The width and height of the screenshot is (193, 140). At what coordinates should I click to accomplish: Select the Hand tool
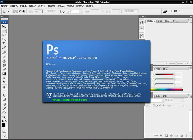(4, 113)
